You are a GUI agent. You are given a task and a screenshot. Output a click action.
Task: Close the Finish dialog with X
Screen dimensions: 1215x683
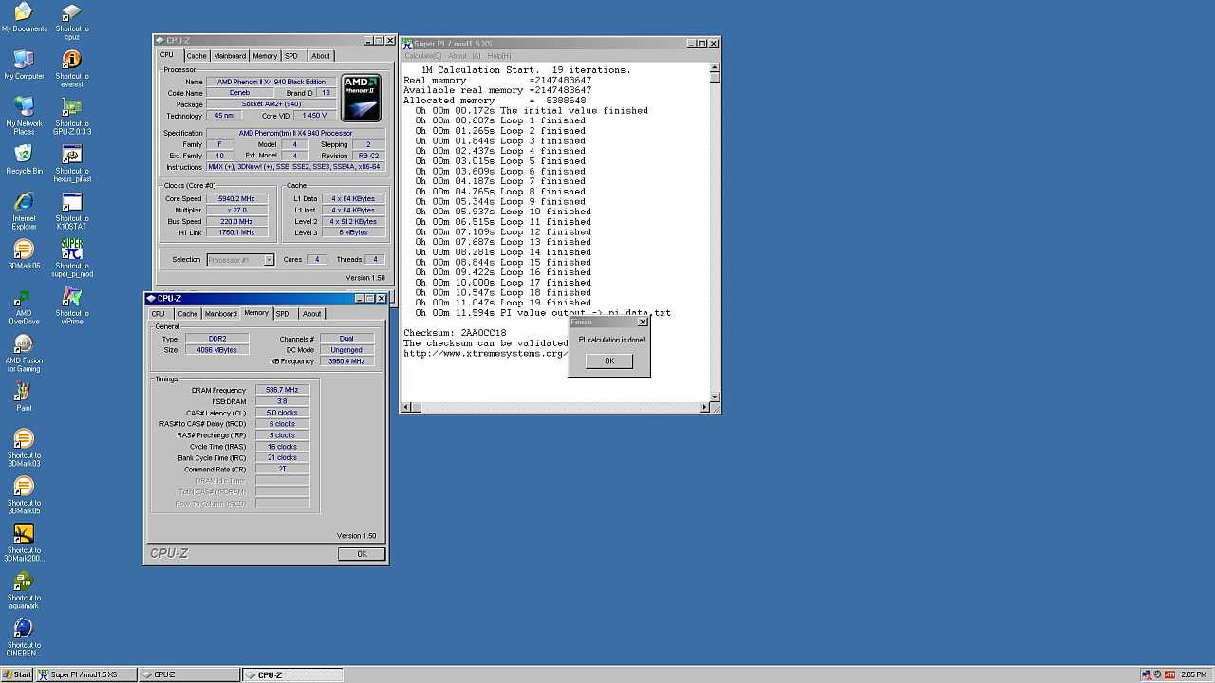[x=643, y=322]
